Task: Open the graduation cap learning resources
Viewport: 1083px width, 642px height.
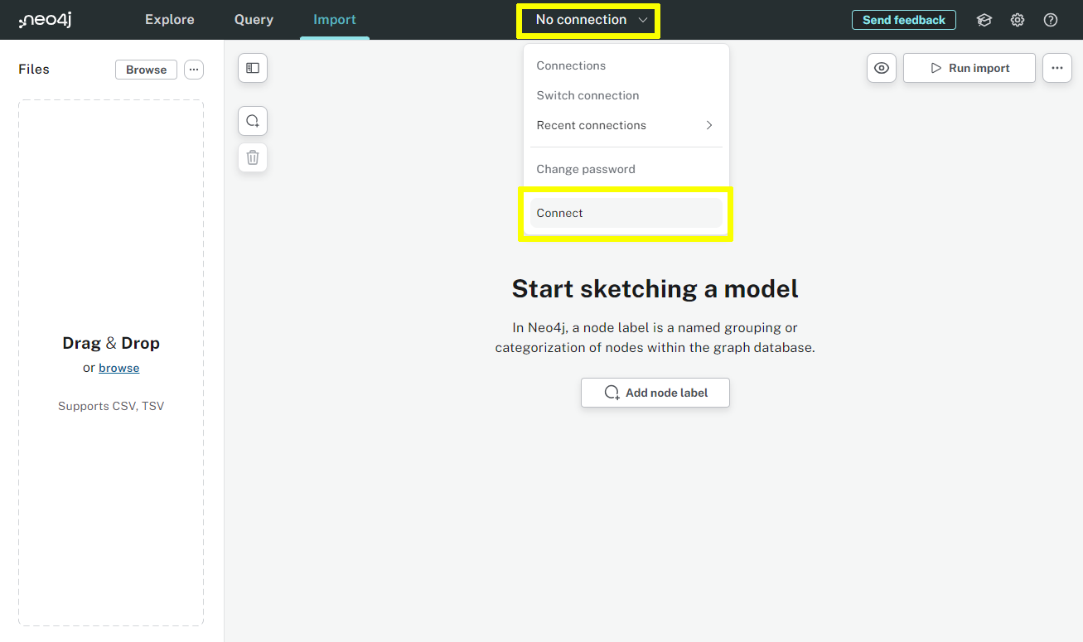Action: click(x=984, y=19)
